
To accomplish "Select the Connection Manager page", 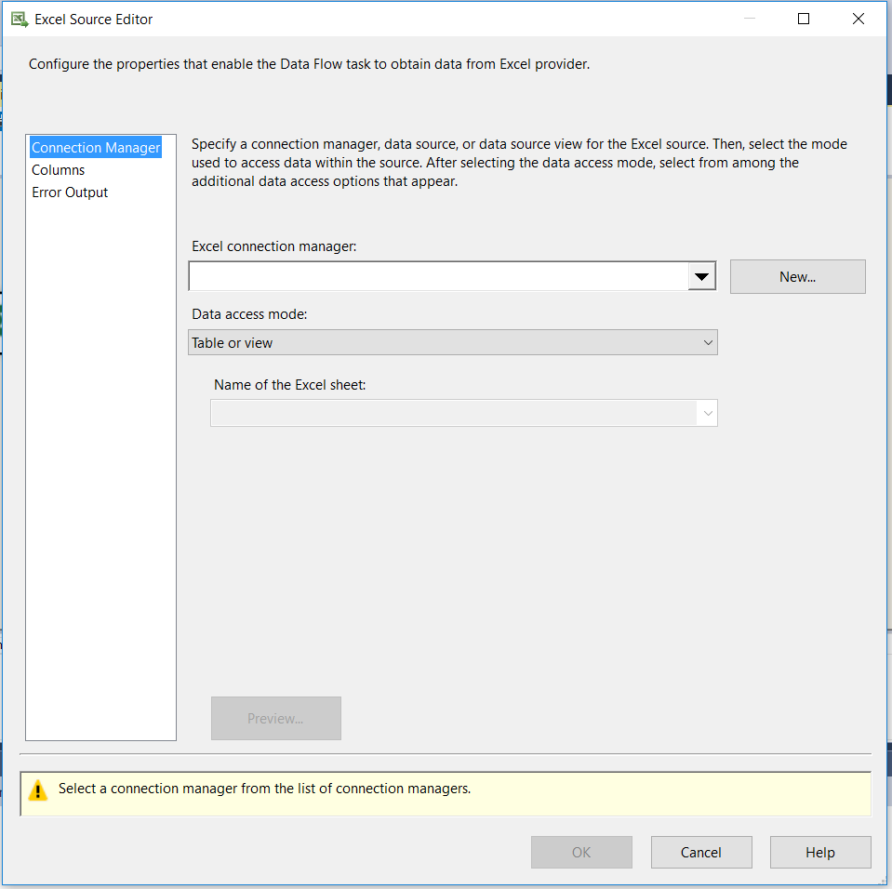I will [95, 147].
